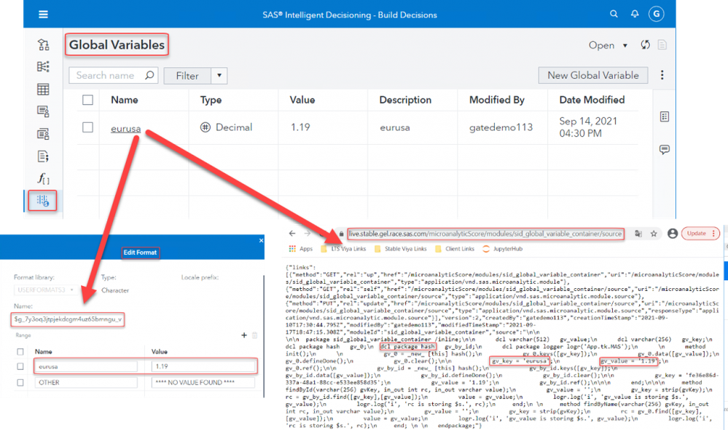Click the '**** NO VALUE FOUND ****' value field

click(x=203, y=382)
